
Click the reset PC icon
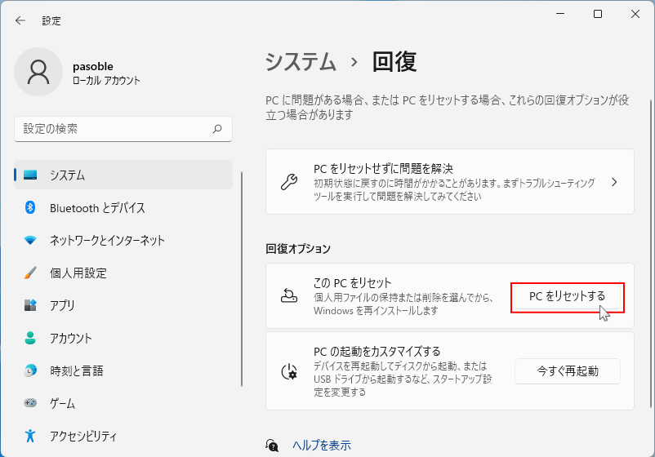[288, 296]
